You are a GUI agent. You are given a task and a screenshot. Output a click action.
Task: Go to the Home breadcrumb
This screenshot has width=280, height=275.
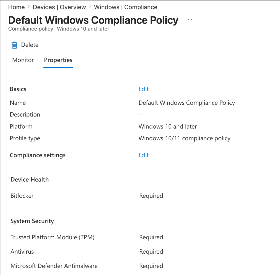pyautogui.click(x=16, y=7)
